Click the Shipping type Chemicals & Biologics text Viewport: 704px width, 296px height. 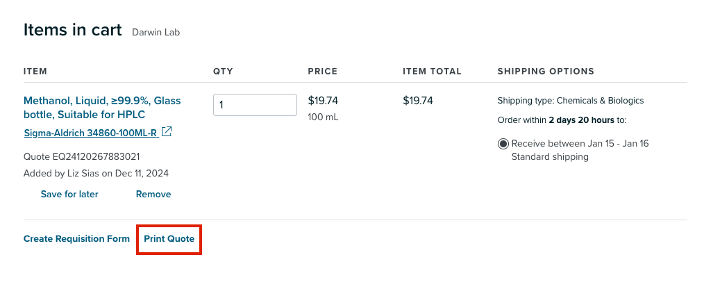(x=571, y=101)
